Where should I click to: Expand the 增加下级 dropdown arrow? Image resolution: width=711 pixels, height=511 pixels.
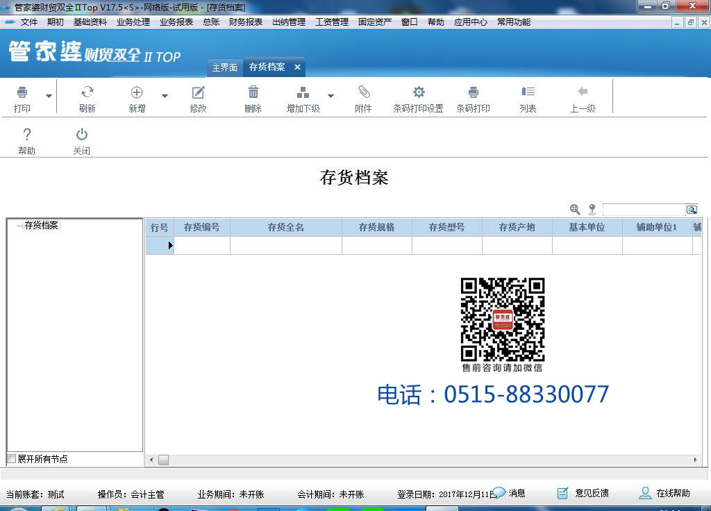[x=331, y=96]
